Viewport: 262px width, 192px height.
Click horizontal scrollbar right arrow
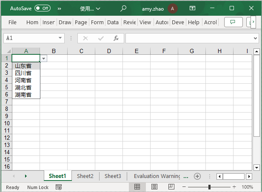coord(249,176)
